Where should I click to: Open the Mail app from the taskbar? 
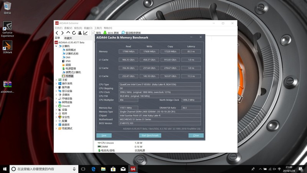point(123,169)
